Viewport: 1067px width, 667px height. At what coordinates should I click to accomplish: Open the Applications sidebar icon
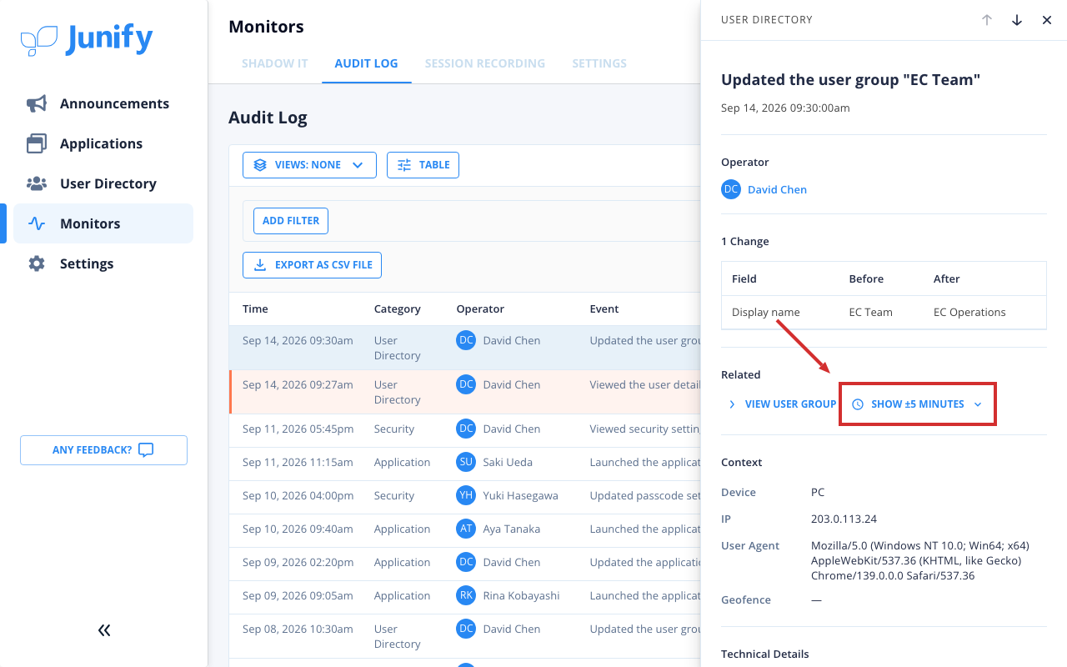coord(37,143)
